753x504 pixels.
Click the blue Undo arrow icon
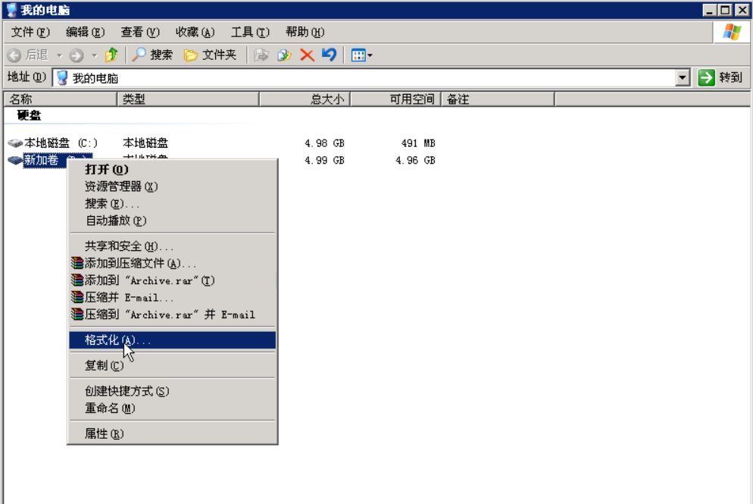click(330, 55)
